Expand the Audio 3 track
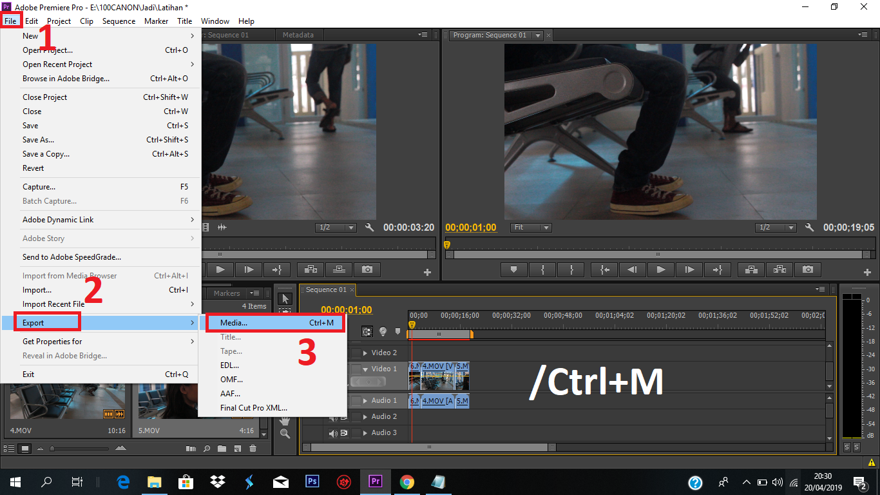Image resolution: width=880 pixels, height=495 pixels. coord(365,433)
